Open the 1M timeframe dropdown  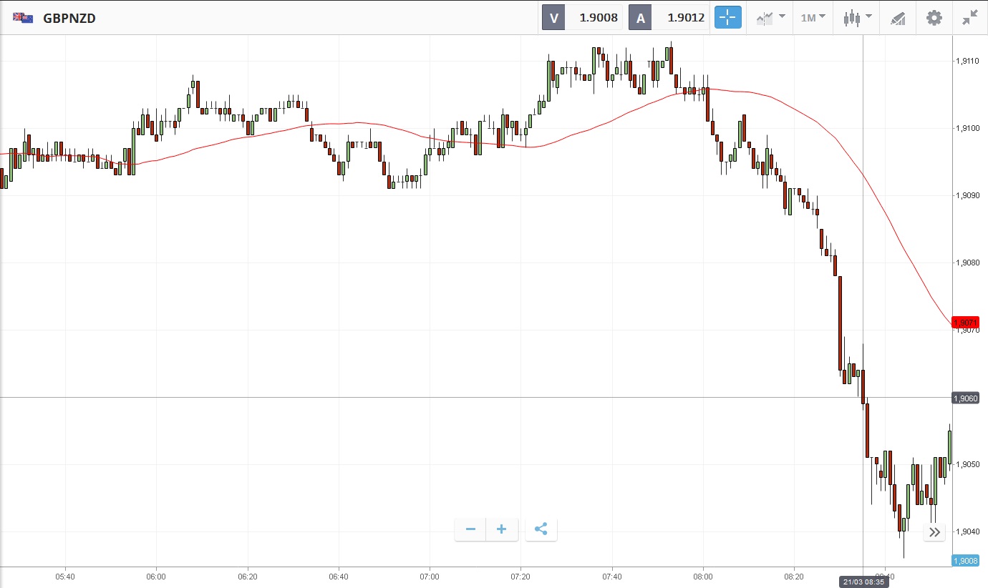click(x=813, y=18)
